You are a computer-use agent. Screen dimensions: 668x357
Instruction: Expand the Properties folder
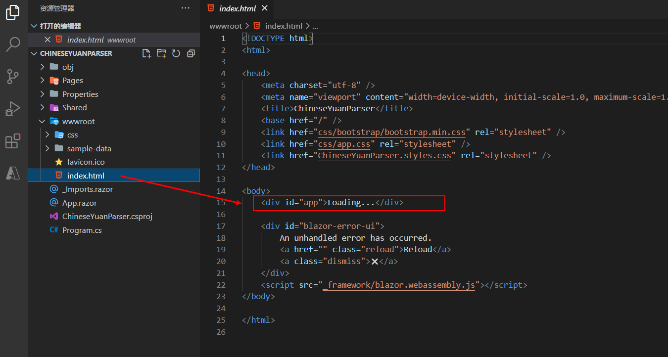[43, 94]
